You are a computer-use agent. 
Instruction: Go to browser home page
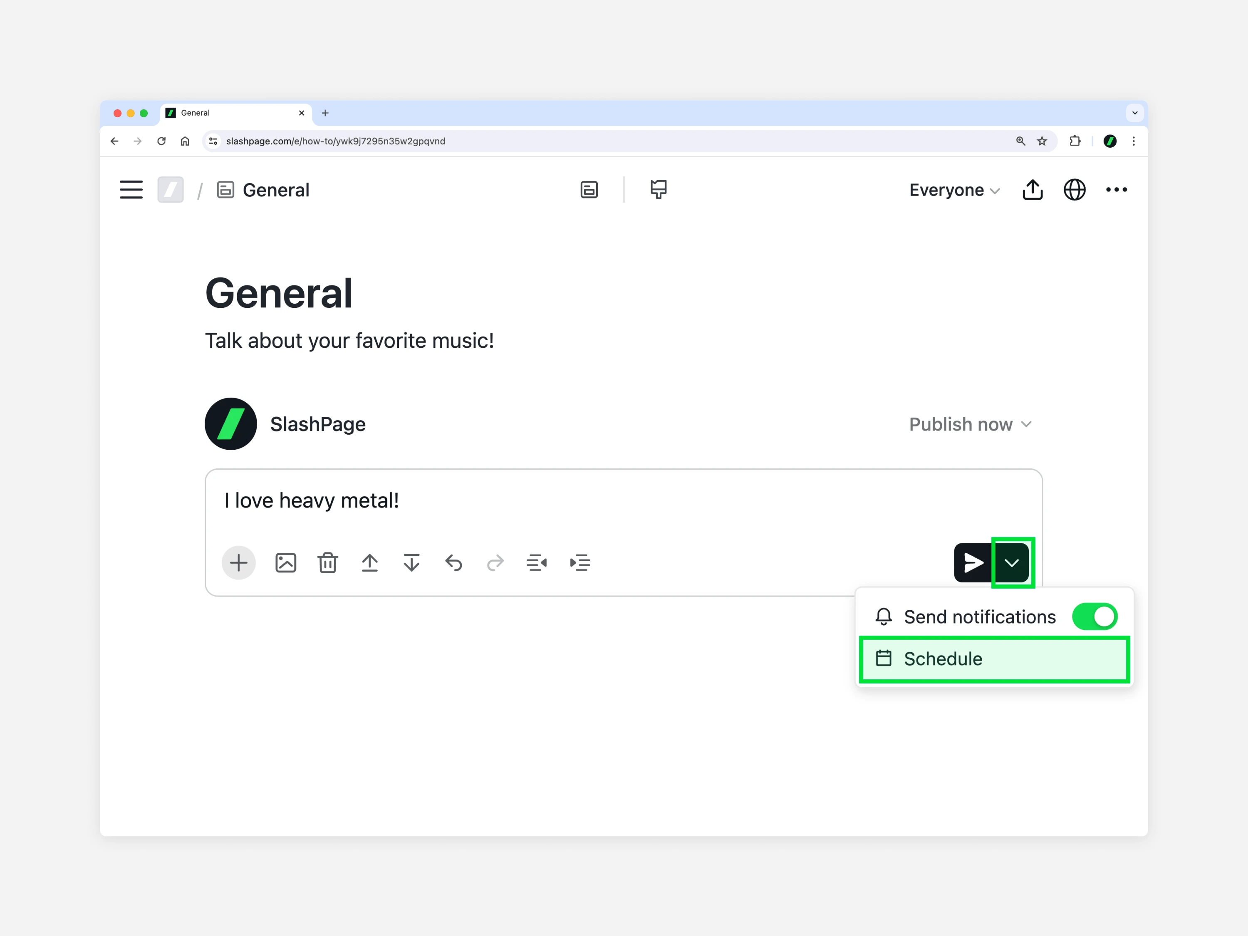click(185, 141)
